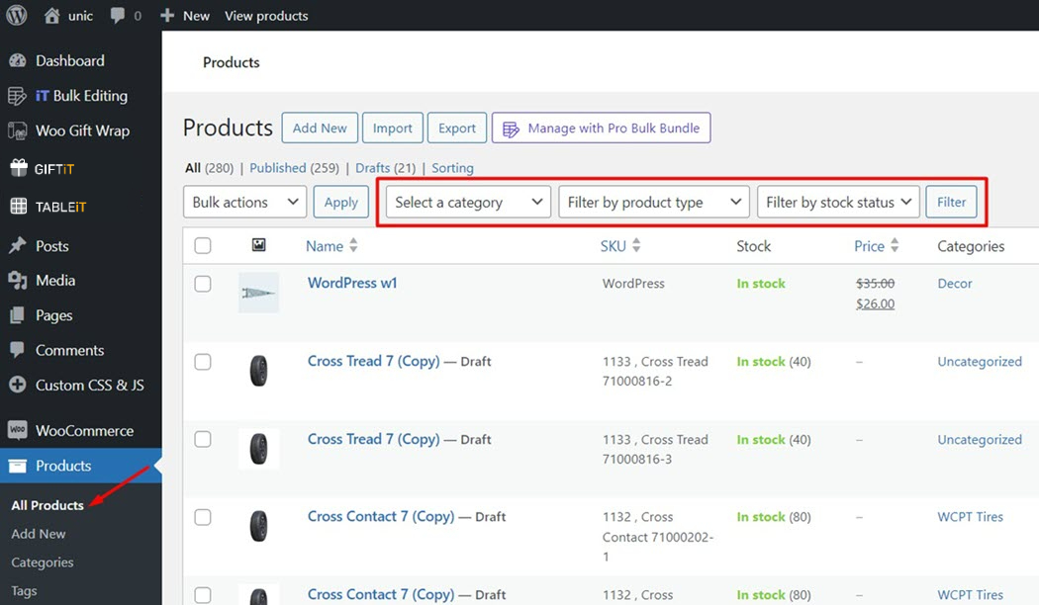
Task: Select the first Cross Tread 7 row checkbox
Action: point(203,362)
